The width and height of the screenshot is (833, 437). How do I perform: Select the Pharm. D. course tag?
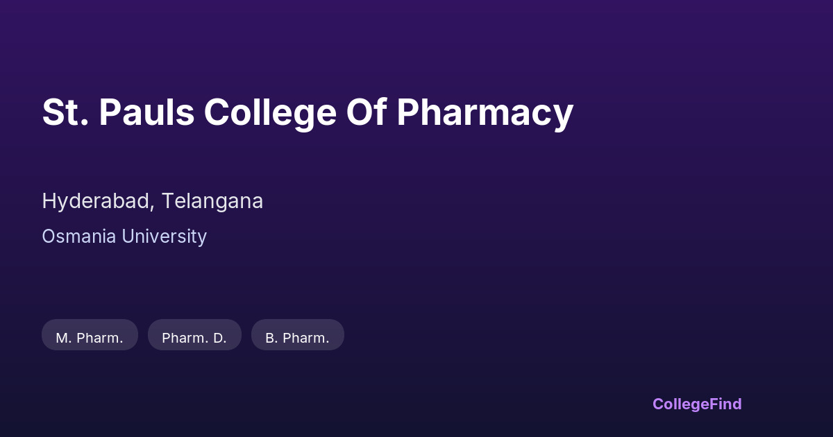point(194,338)
